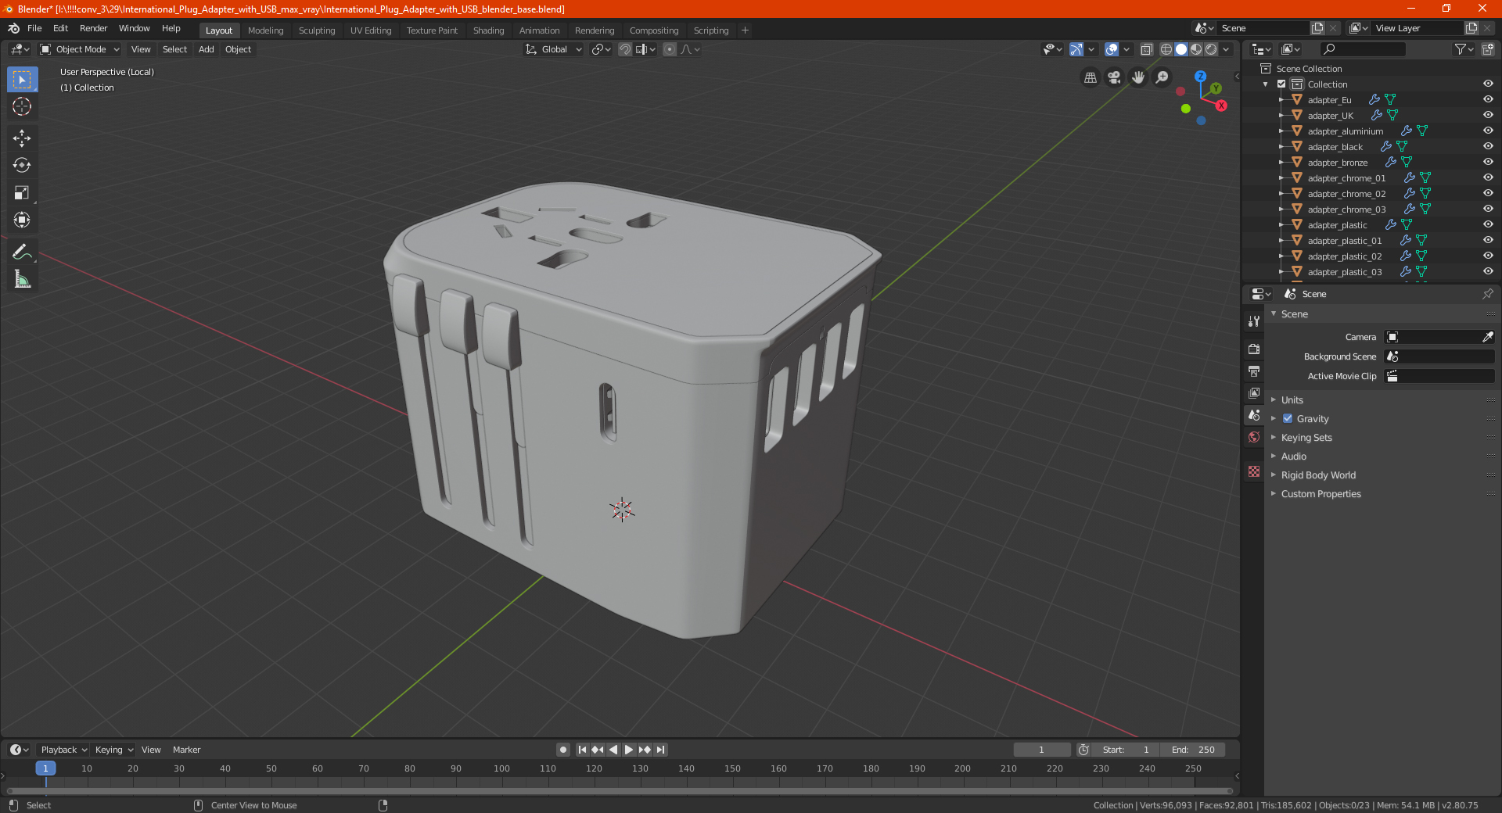Image resolution: width=1502 pixels, height=813 pixels.
Task: Jump to the last frame
Action: click(x=660, y=750)
